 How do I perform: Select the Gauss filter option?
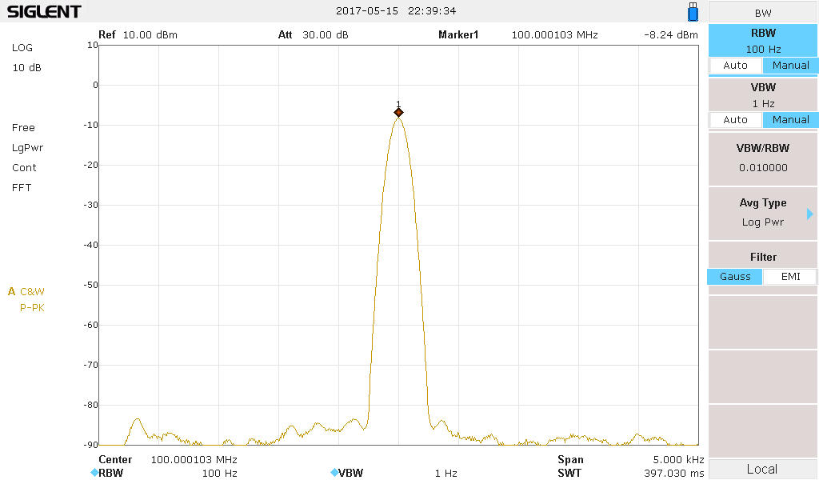[735, 277]
